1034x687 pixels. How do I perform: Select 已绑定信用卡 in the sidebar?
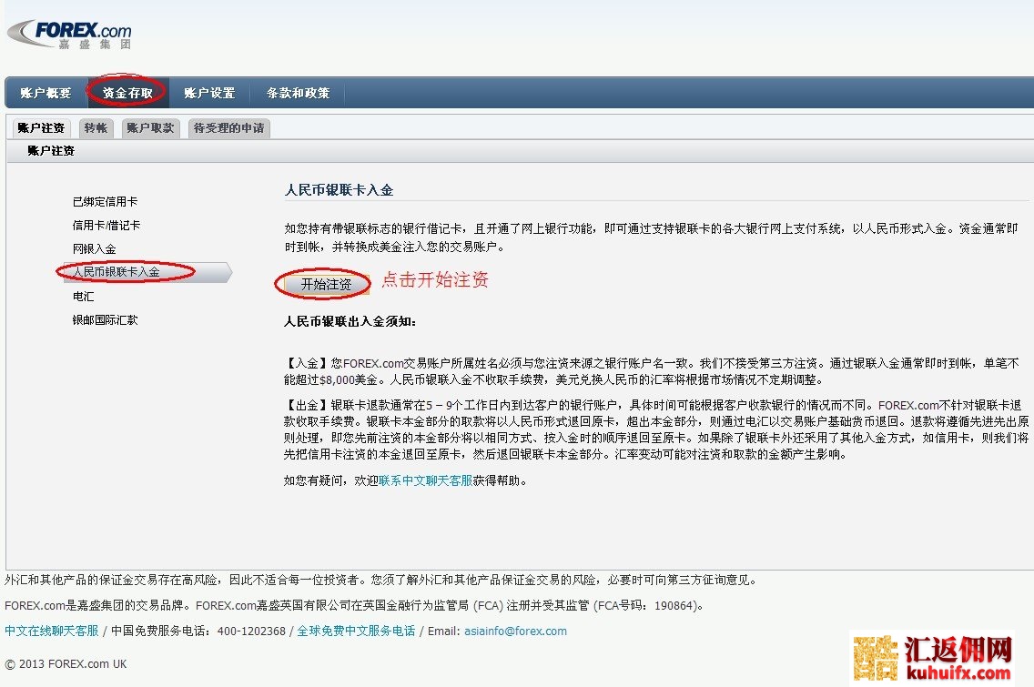[106, 201]
